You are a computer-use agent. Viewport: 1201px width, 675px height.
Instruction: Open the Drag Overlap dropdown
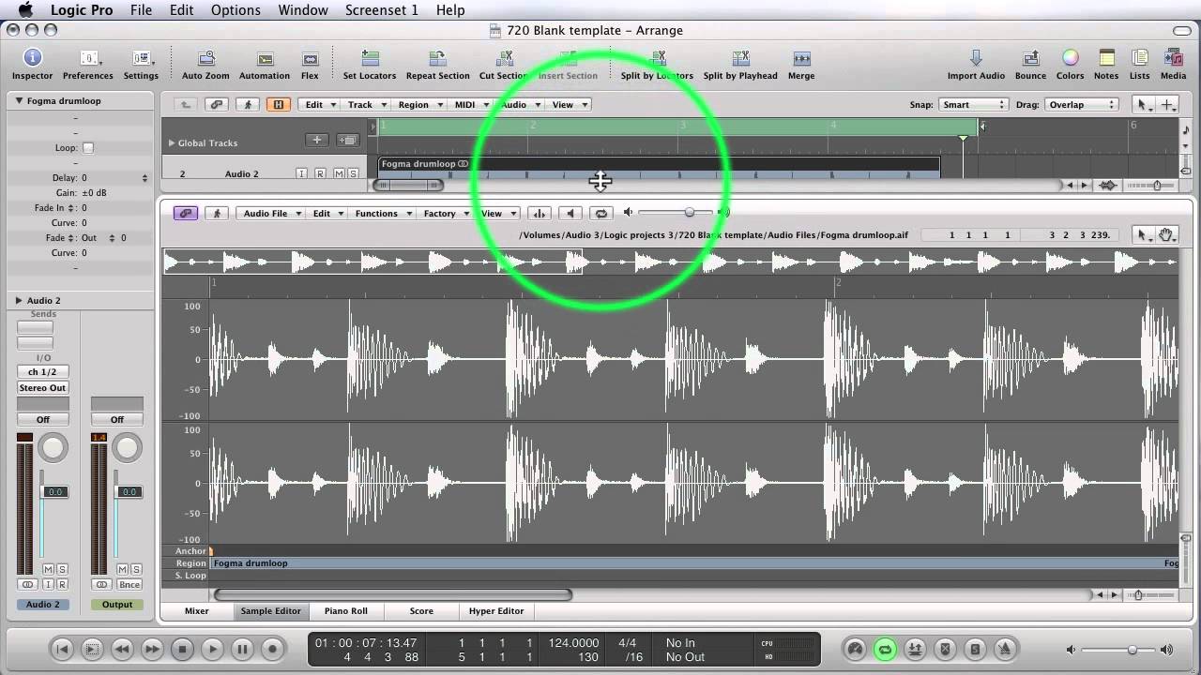(1080, 105)
